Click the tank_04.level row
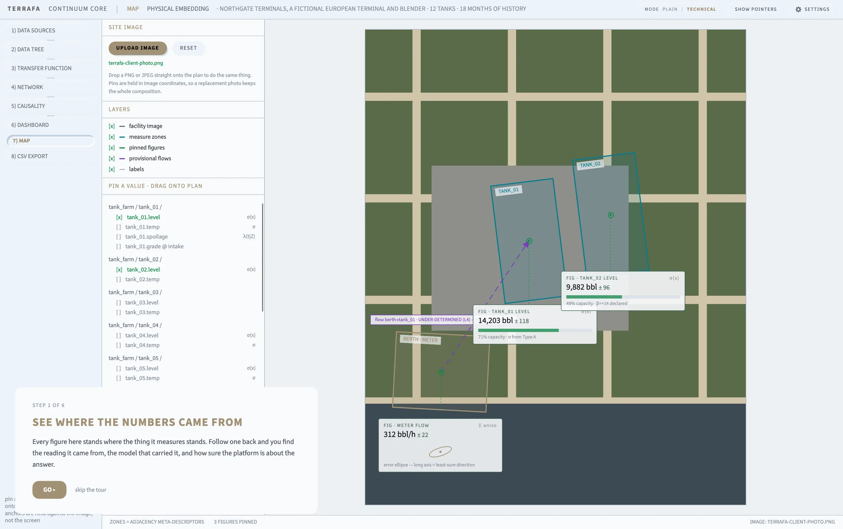Screen dimensions: 843x529 (182, 335)
